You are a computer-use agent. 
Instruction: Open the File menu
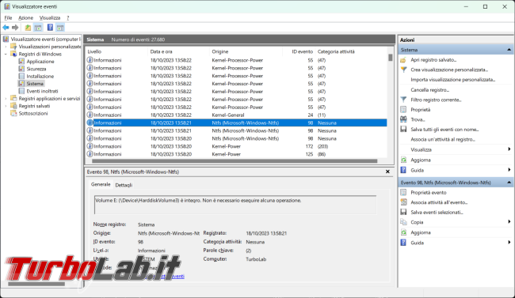(x=8, y=17)
